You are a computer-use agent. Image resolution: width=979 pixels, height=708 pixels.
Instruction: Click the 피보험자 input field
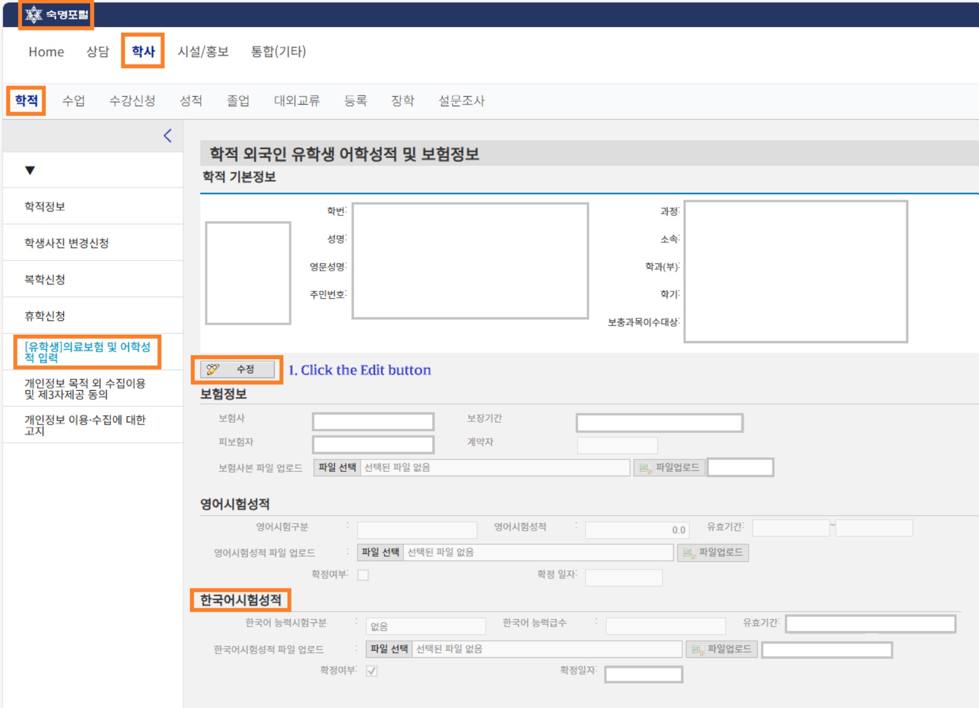(373, 445)
